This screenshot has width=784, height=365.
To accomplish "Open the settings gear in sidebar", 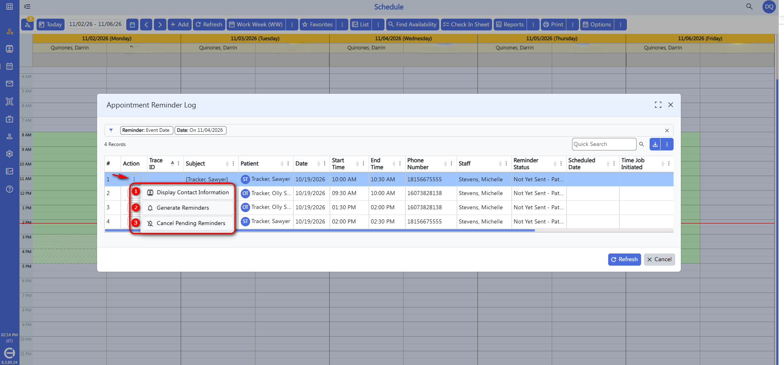I will 9,154.
